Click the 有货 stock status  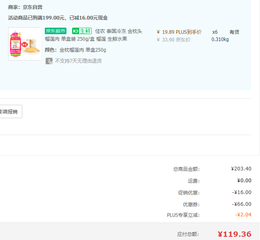pyautogui.click(x=234, y=32)
